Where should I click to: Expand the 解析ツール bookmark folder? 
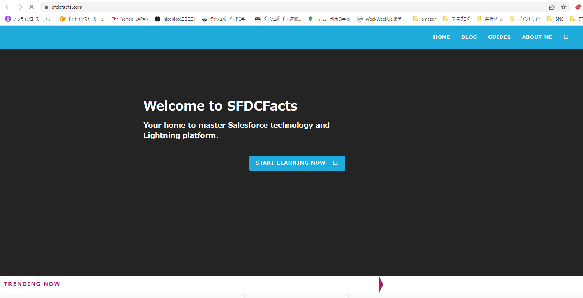(490, 19)
